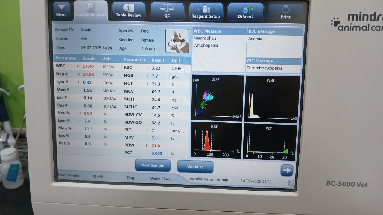This screenshot has width=383, height=215.
Task: Open Reagent Setup
Action: point(206,12)
